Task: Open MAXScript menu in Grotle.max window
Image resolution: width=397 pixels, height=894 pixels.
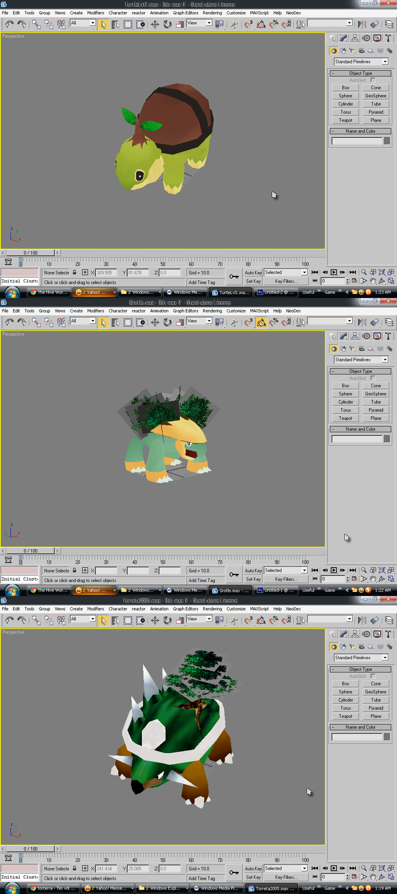Action: click(x=259, y=311)
